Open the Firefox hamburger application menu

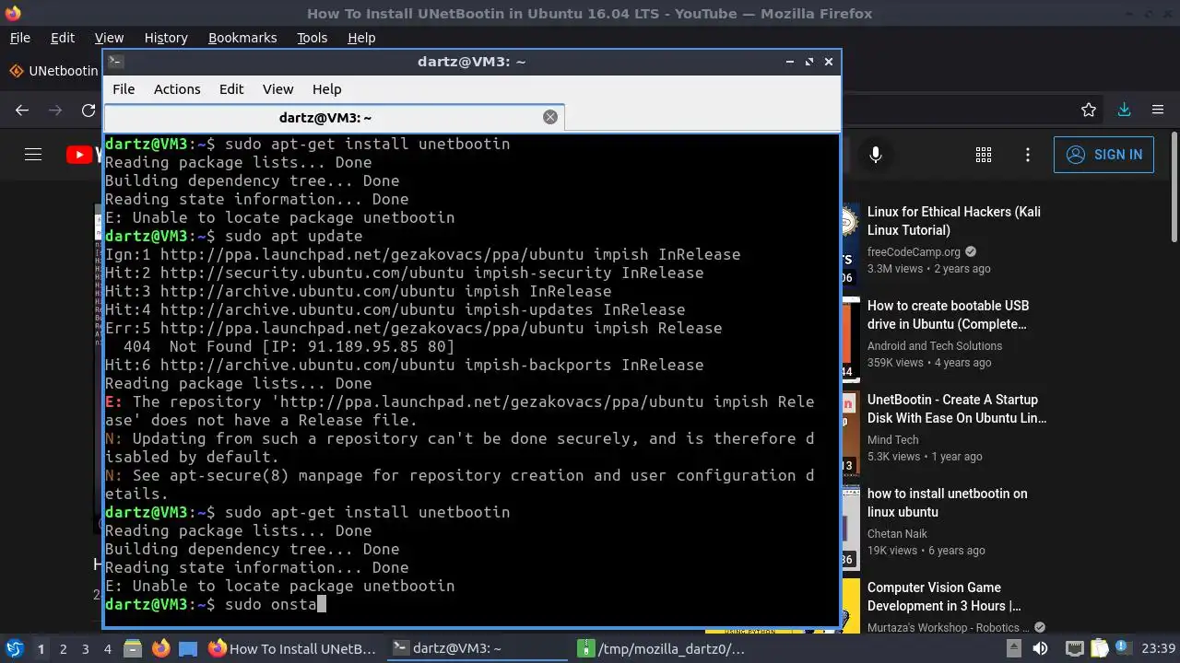point(1158,110)
